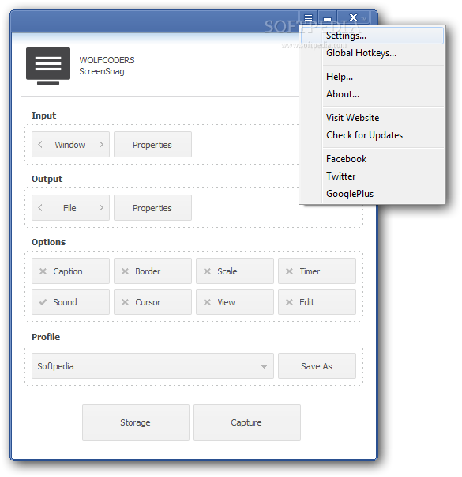Switch to next output type after File
The image size is (462, 477).
pos(101,208)
